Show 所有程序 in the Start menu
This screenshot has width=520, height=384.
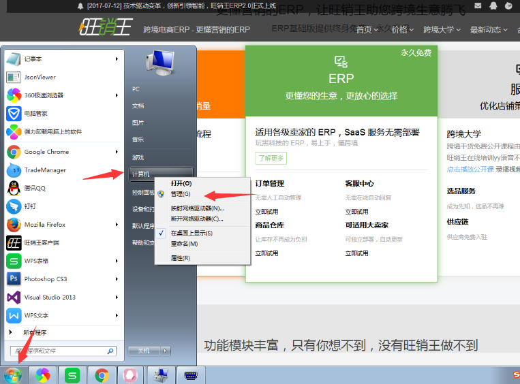point(35,333)
